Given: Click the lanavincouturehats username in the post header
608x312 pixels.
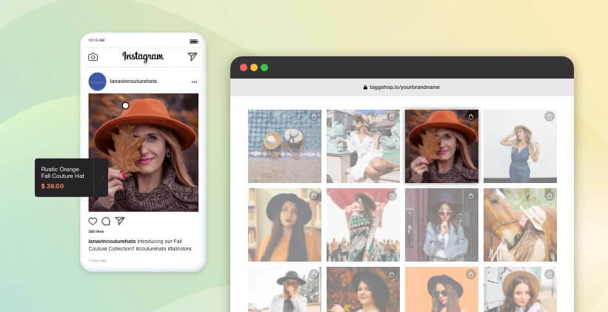Looking at the screenshot, I should pos(133,81).
